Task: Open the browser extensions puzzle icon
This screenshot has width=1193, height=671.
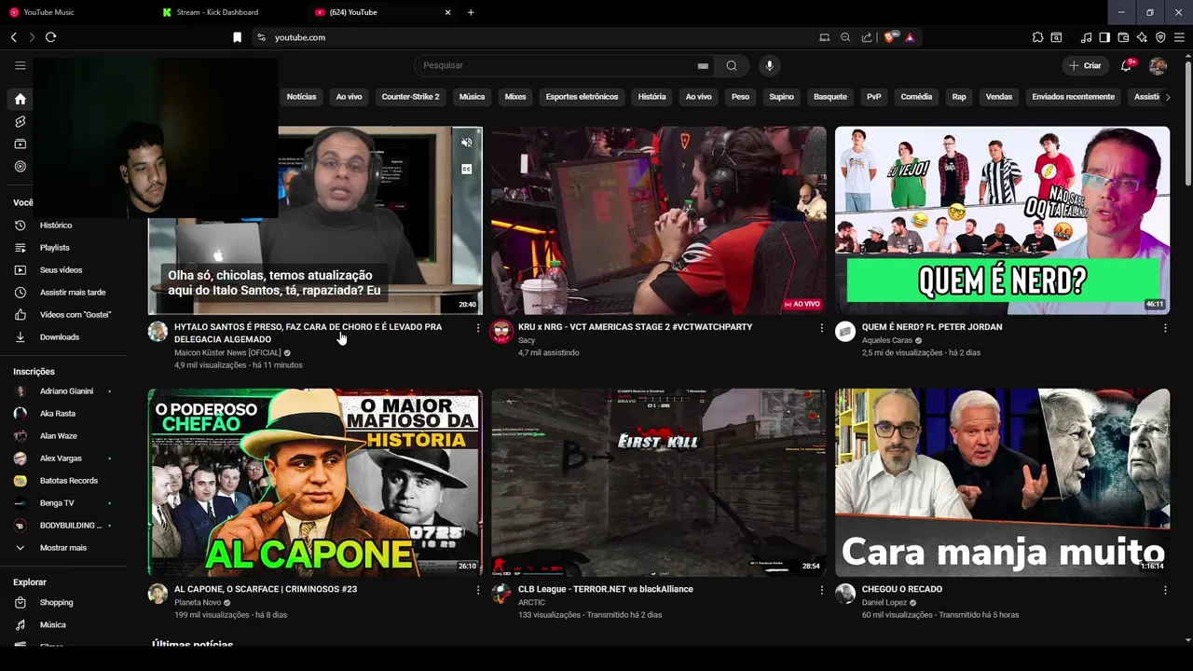Action: coord(1037,37)
